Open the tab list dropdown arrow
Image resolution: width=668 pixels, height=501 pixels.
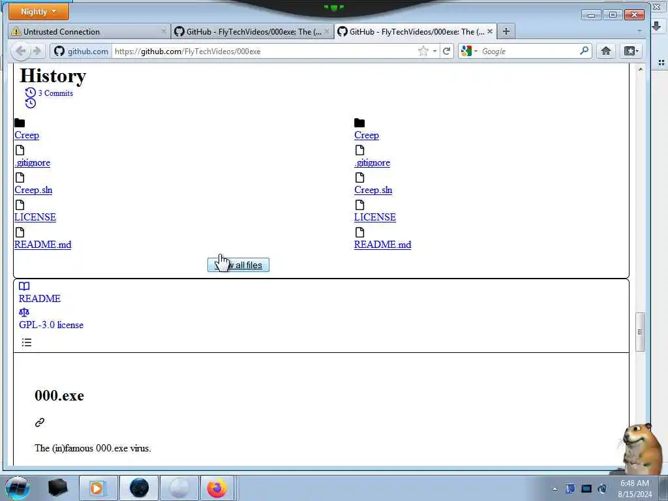pyautogui.click(x=639, y=31)
